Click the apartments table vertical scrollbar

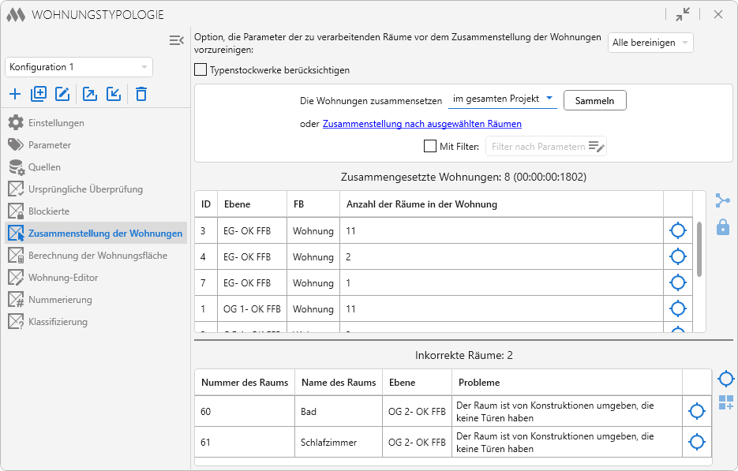(x=699, y=249)
